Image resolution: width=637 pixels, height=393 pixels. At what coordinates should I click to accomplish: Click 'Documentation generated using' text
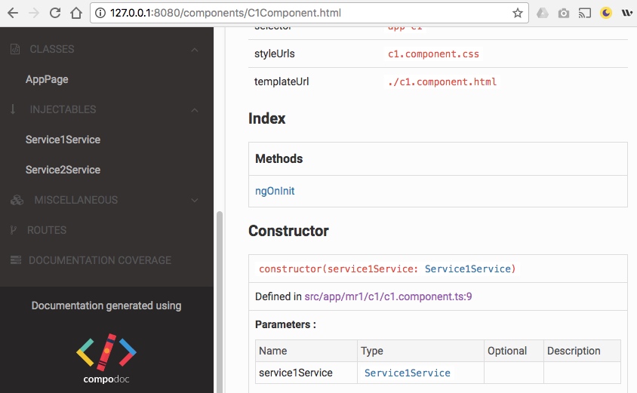(106, 305)
